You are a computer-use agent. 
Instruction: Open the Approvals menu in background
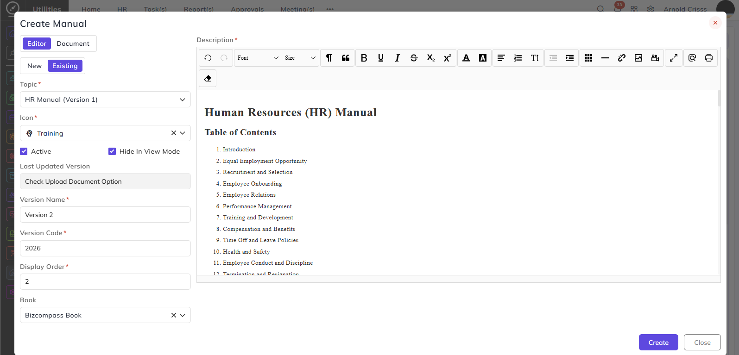[x=247, y=9]
